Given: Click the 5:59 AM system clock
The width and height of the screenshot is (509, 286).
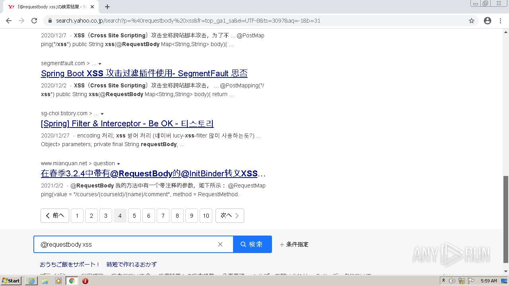Looking at the screenshot, I should point(489,281).
